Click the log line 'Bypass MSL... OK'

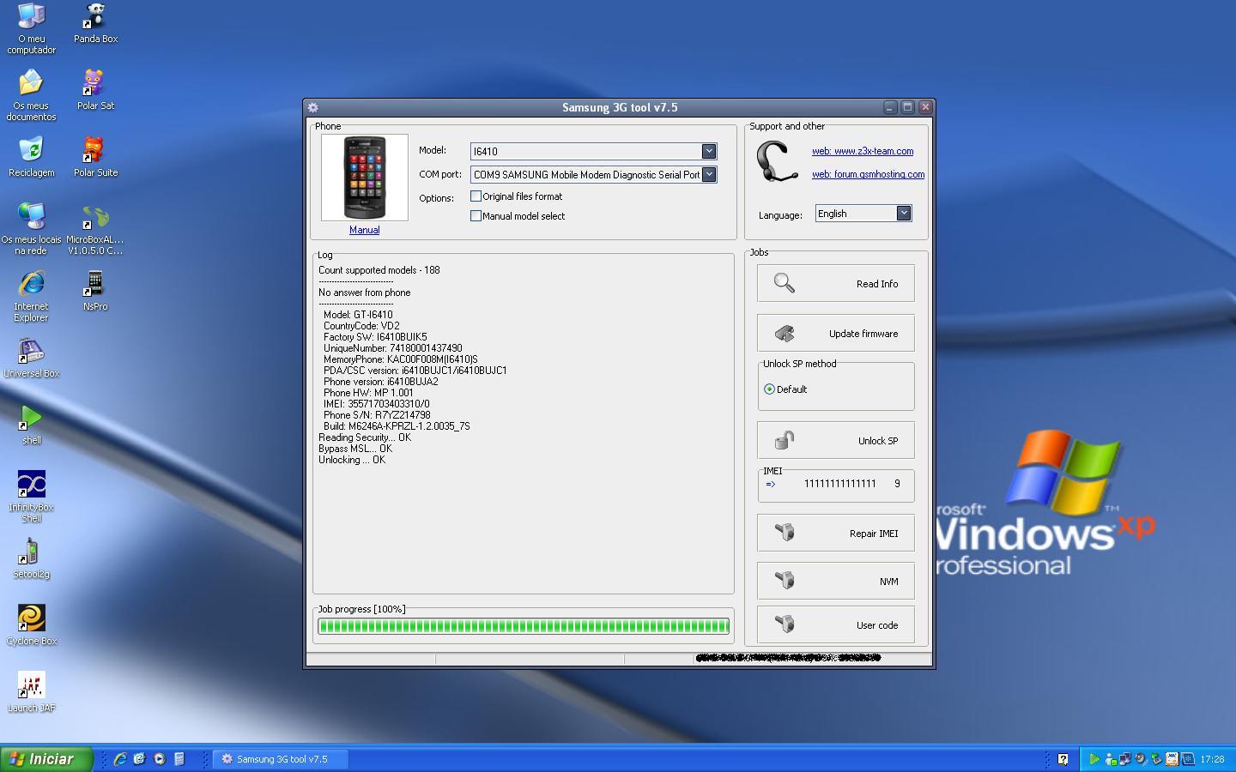tap(355, 449)
